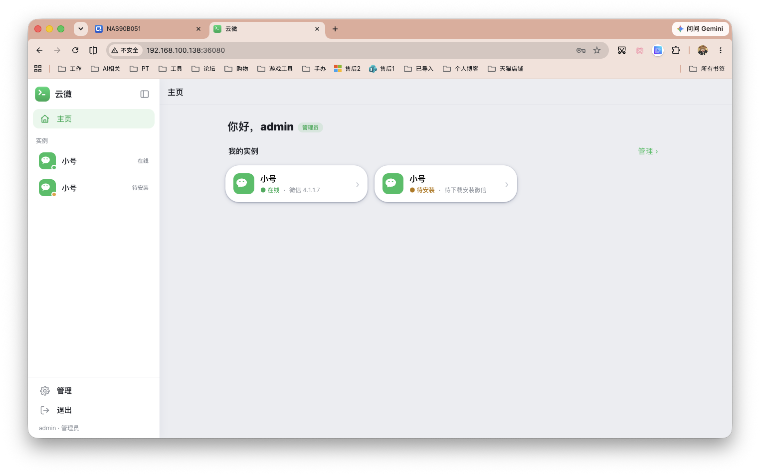
Task: Click the gear icon beside 管理
Action: coord(45,391)
